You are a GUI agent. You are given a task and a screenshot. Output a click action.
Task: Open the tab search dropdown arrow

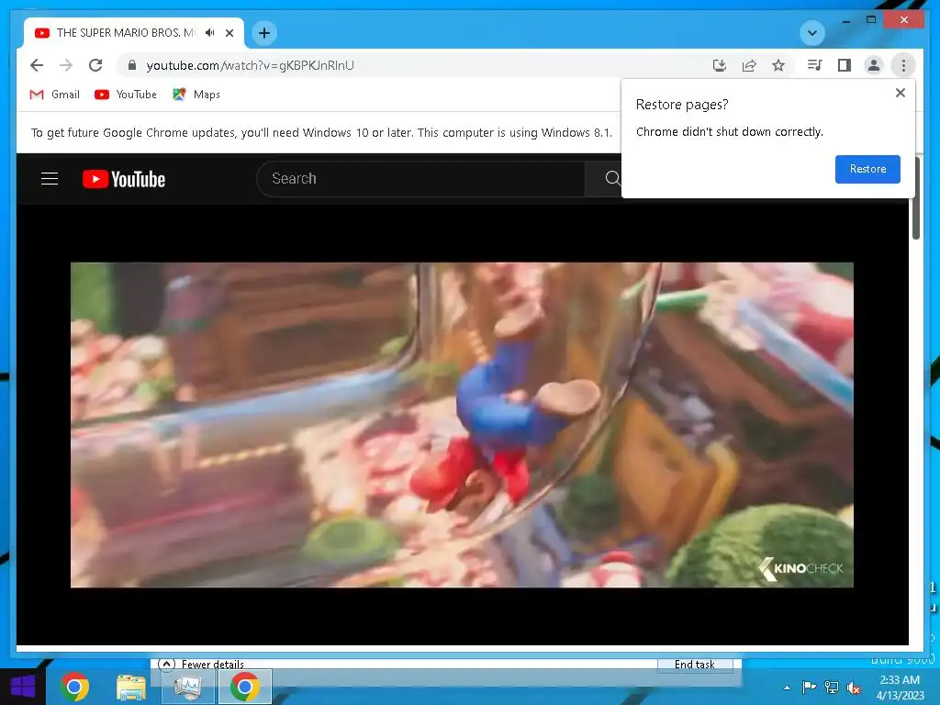[812, 33]
